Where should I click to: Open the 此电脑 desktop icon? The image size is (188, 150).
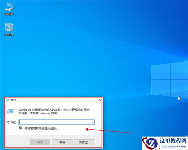click(x=9, y=9)
